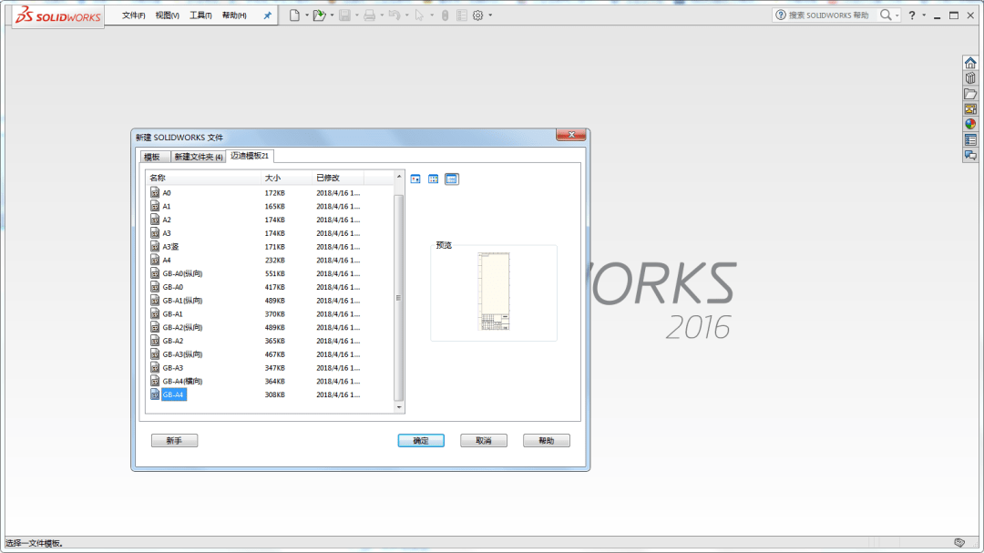Expand dropdown arrow next to Open folder icon

332,15
